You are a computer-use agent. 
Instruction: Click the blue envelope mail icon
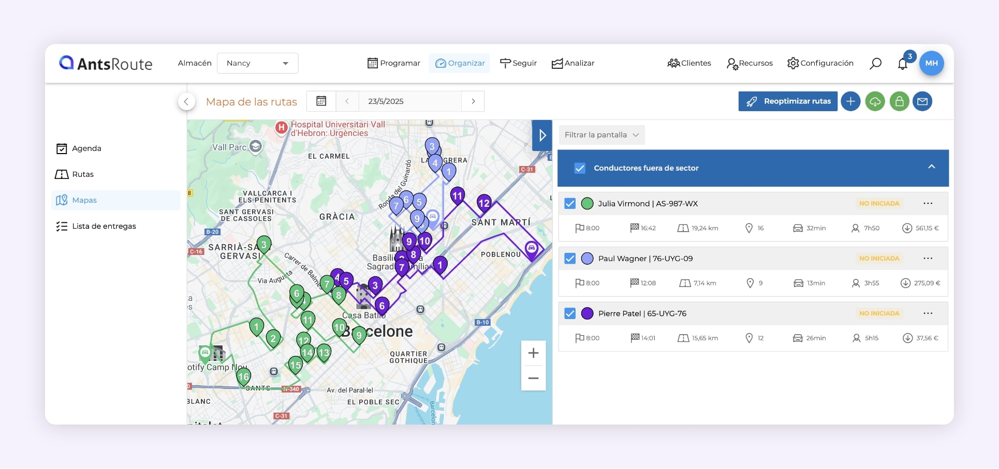922,101
